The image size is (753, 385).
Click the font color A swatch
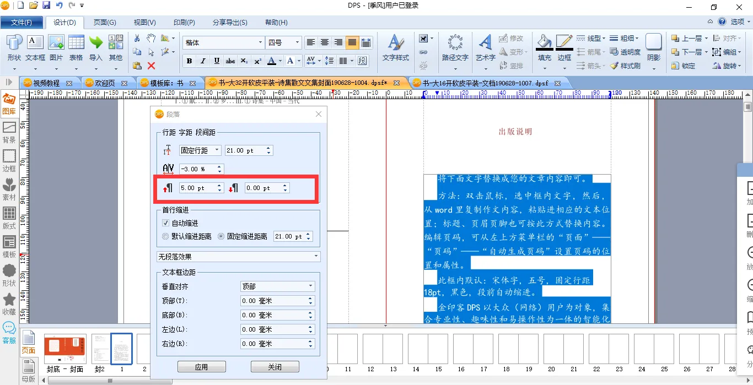coord(271,61)
